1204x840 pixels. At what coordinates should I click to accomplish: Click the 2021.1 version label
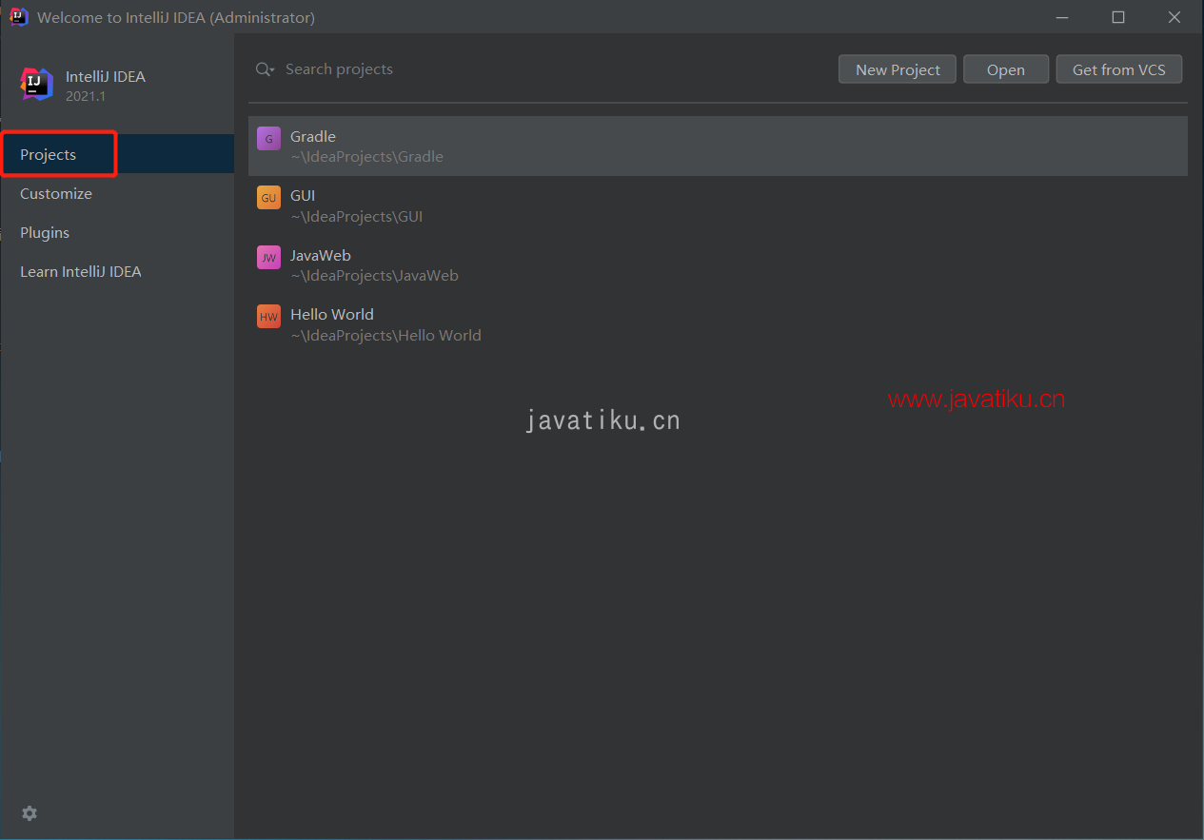tap(86, 96)
